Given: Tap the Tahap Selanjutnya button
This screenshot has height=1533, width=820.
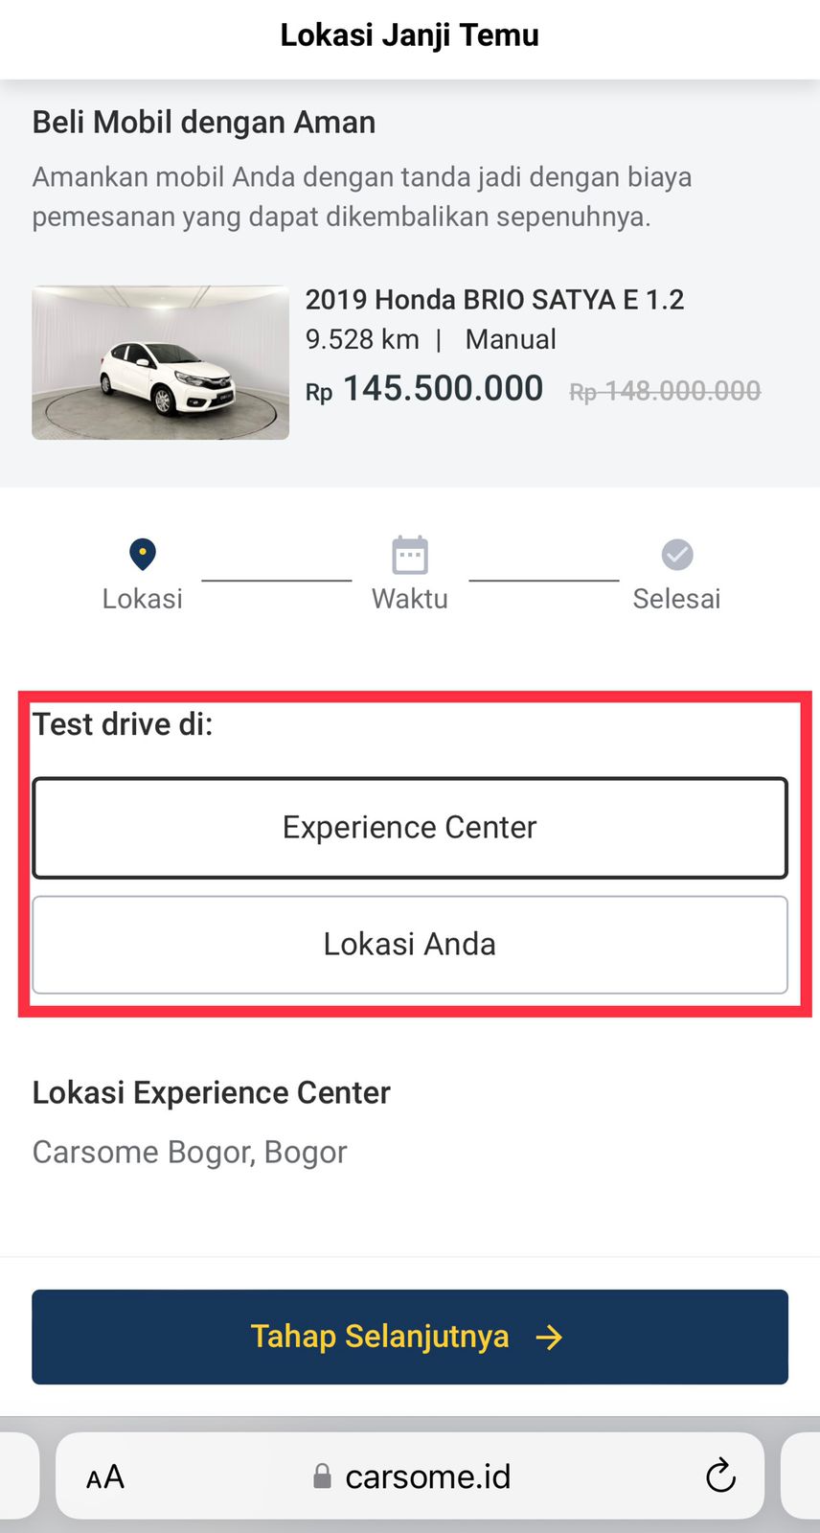Looking at the screenshot, I should click(x=409, y=1337).
